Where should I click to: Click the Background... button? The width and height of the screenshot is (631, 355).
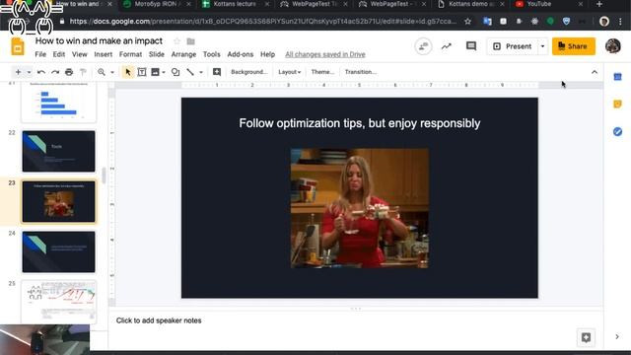[249, 72]
